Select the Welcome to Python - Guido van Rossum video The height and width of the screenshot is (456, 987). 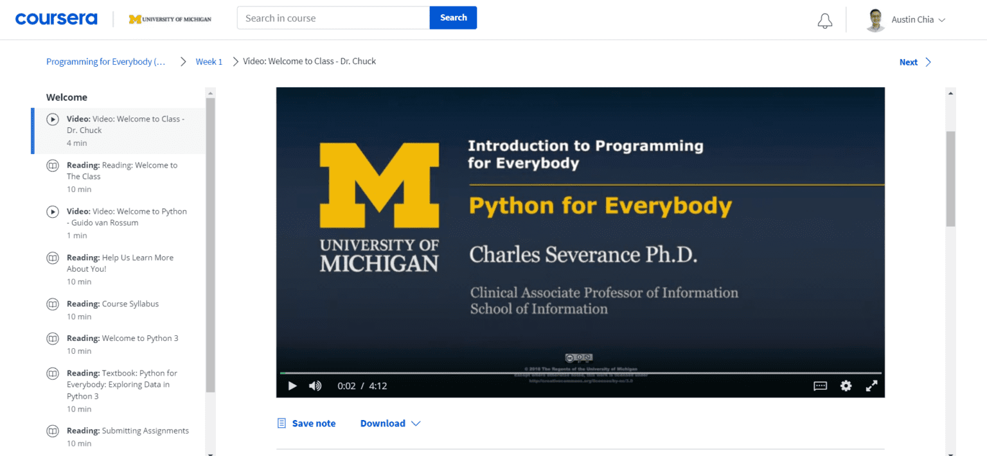(x=127, y=216)
